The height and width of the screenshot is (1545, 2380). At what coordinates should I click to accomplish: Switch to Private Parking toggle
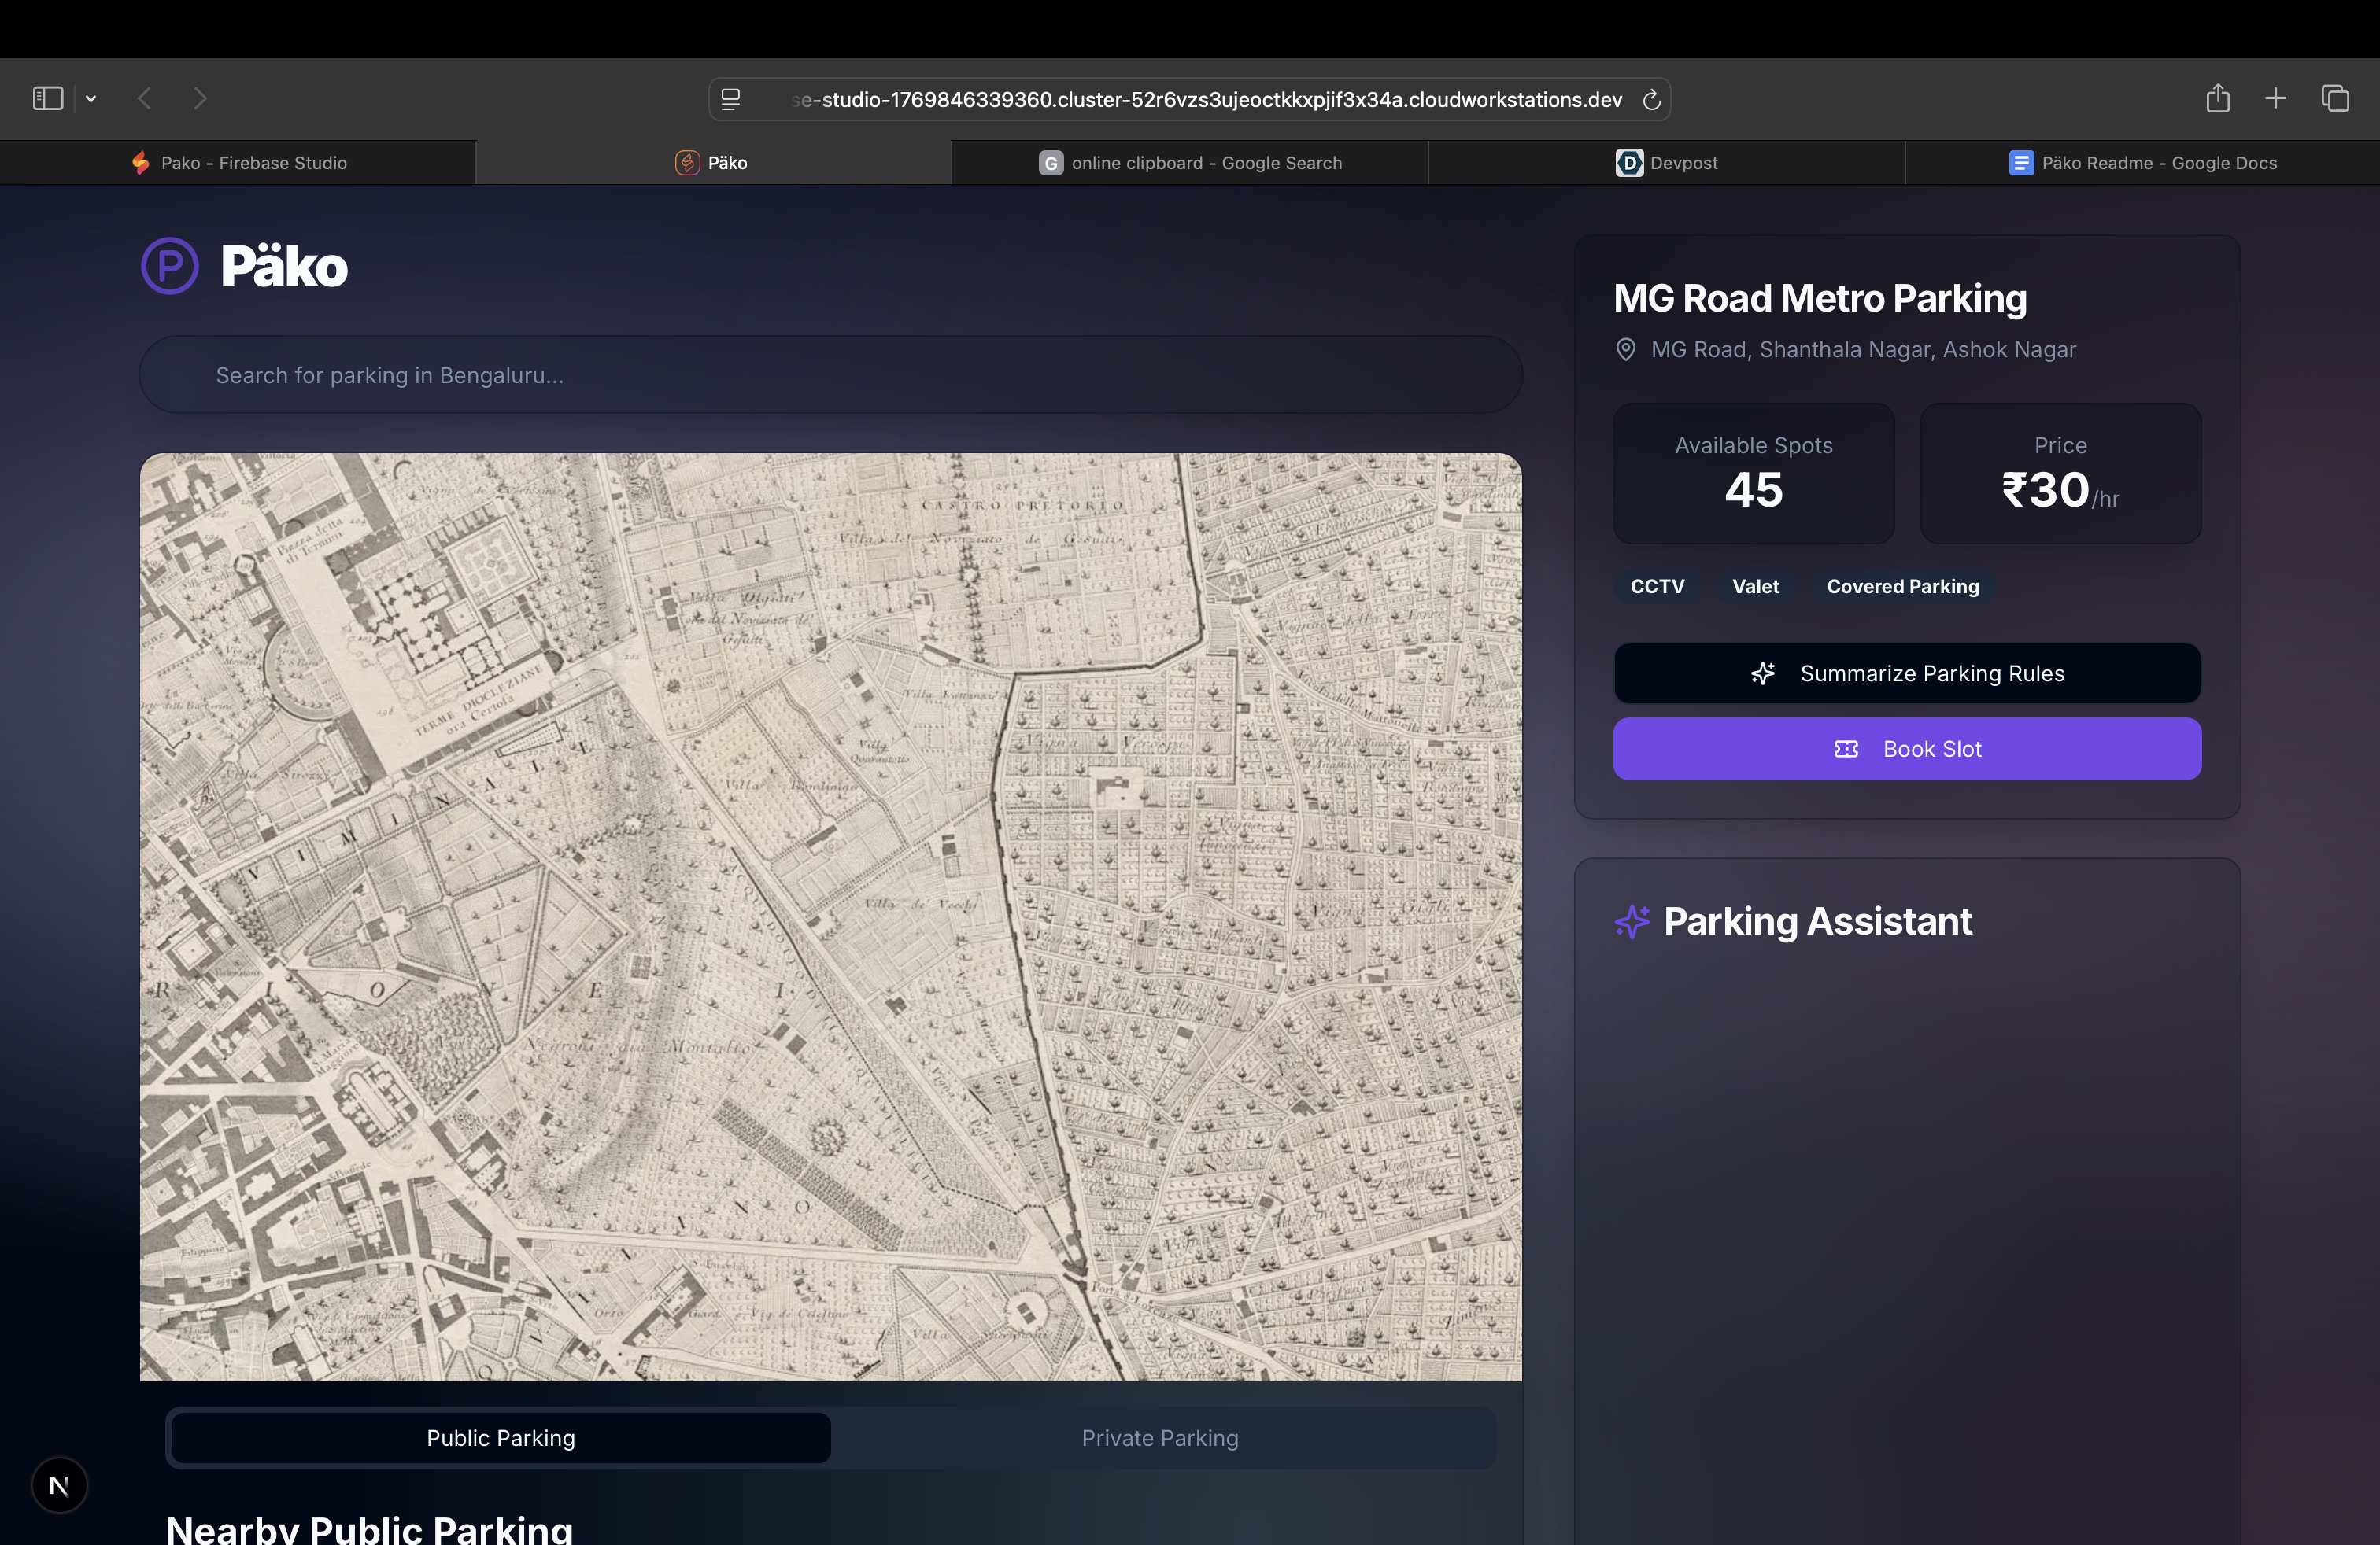[1160, 1438]
